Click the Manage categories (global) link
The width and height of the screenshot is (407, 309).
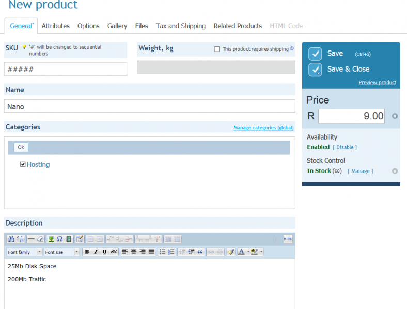[x=263, y=128]
